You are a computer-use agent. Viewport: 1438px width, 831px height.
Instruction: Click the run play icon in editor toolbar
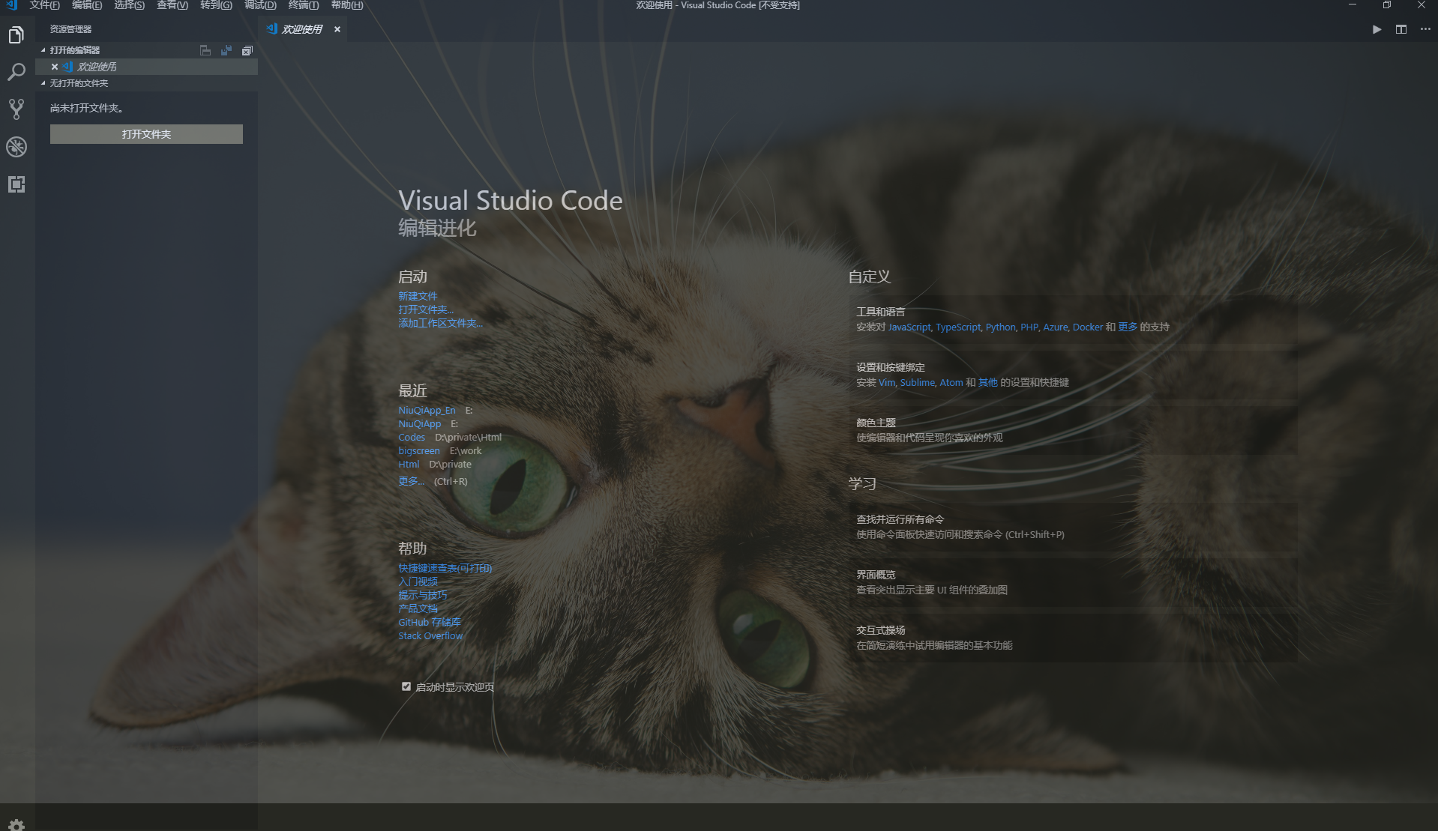point(1377,29)
